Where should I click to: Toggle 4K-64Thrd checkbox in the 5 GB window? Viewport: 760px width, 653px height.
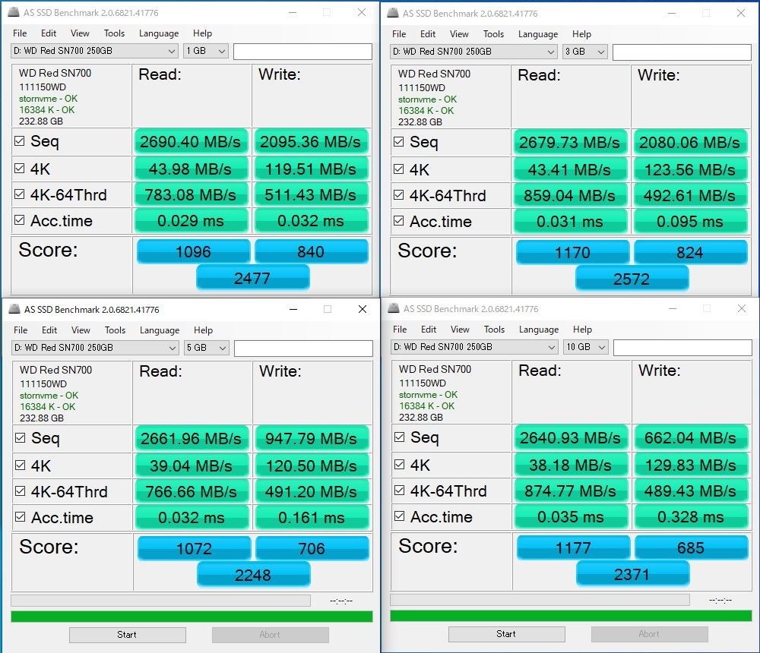[21, 491]
